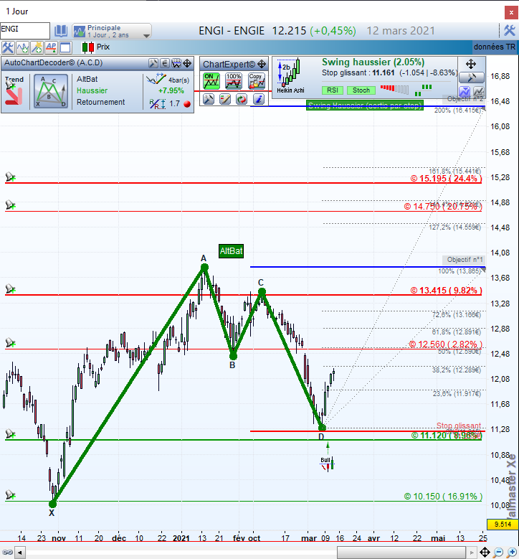Click the Stop glissant red label
519x559 pixels.
(459, 426)
